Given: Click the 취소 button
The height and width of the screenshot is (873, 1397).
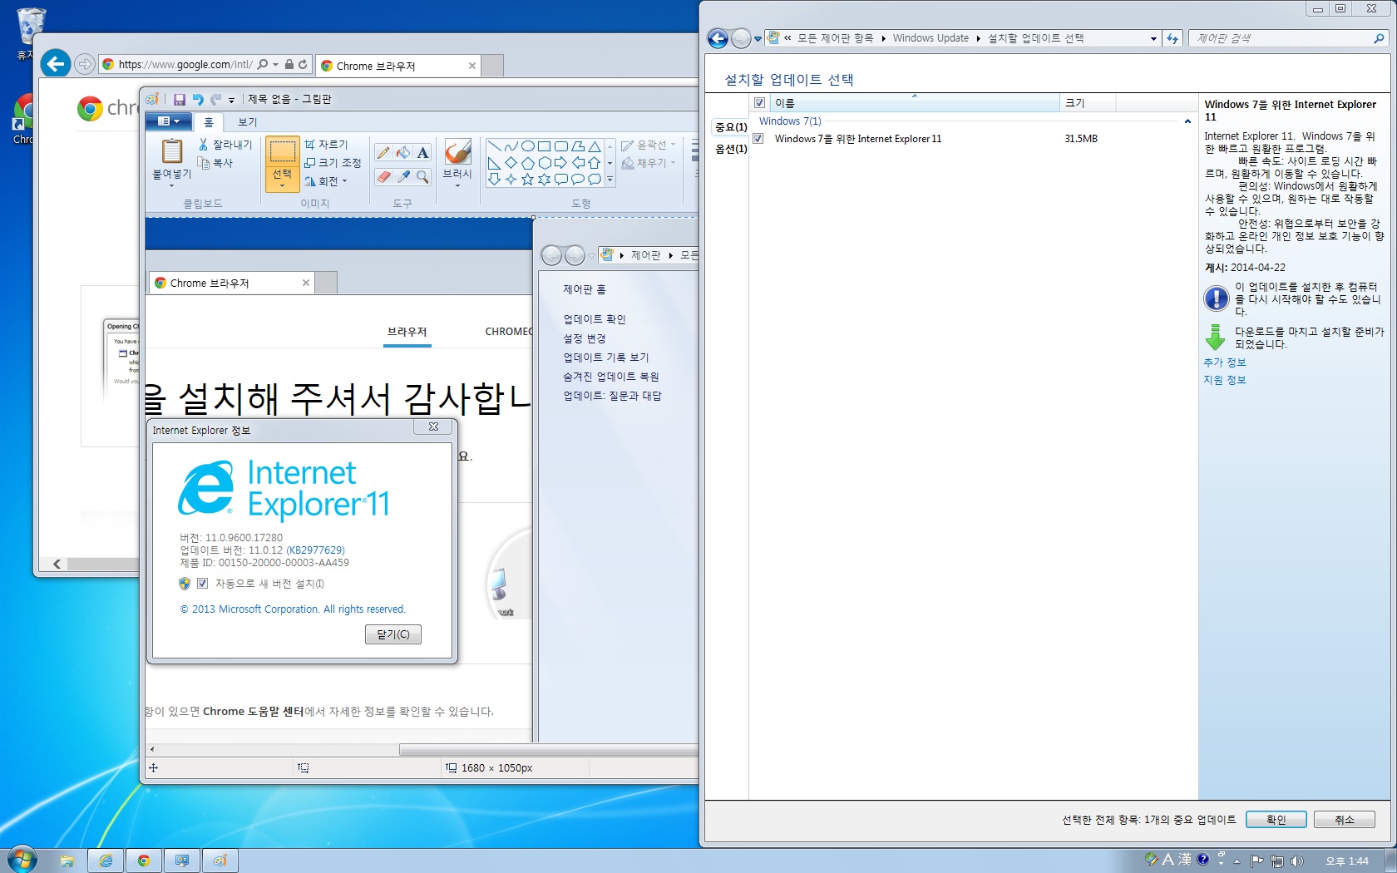Looking at the screenshot, I should [1345, 820].
